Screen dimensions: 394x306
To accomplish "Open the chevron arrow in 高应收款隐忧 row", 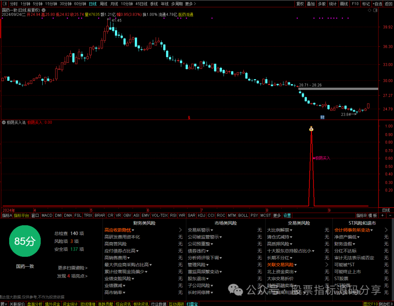I will click(x=180, y=230).
